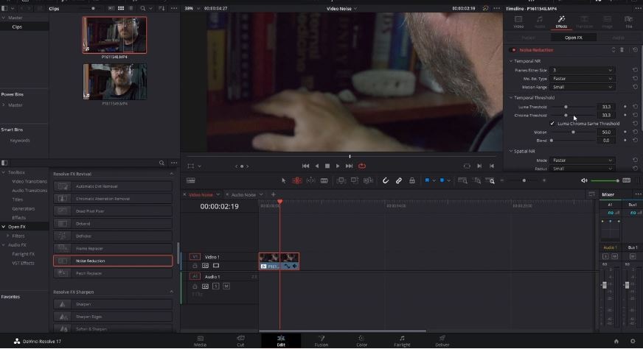Add a blue marker on the timeline

click(442, 180)
